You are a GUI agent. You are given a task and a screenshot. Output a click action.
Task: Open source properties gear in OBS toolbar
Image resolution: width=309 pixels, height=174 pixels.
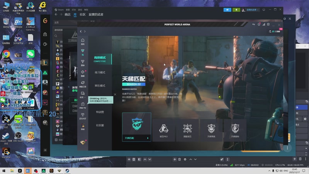click(185, 159)
